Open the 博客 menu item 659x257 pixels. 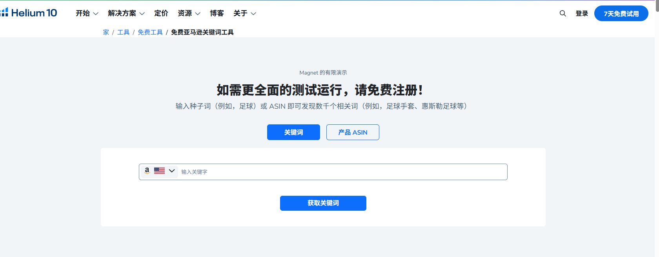pyautogui.click(x=217, y=13)
